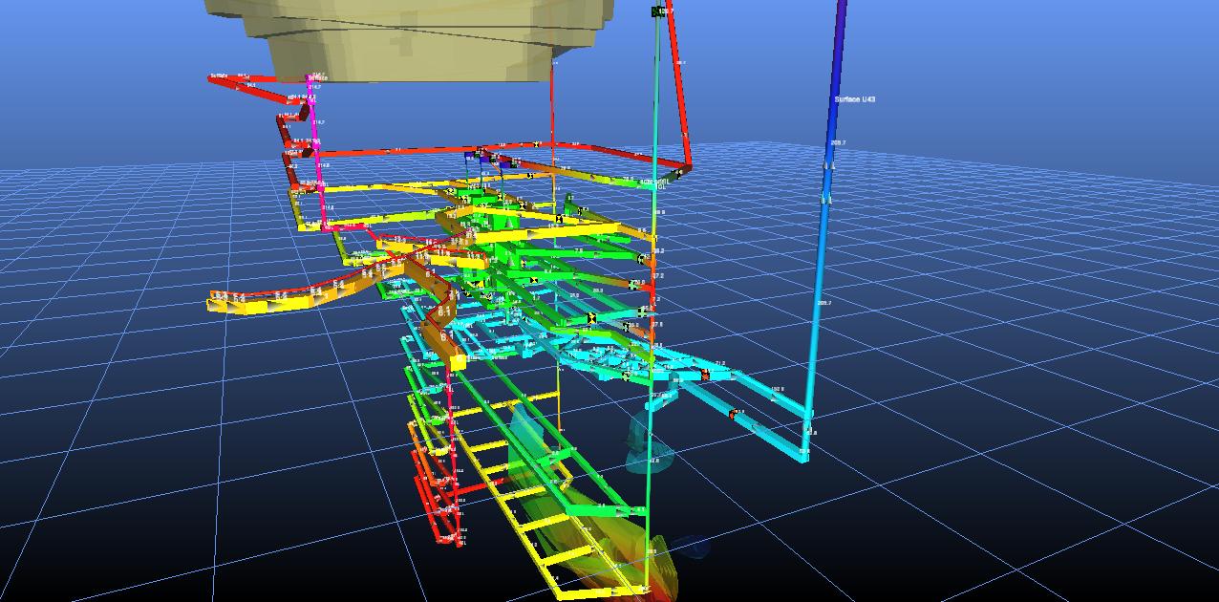
Task: Select the upper orange marker on the cyan airway
Action: coord(705,376)
